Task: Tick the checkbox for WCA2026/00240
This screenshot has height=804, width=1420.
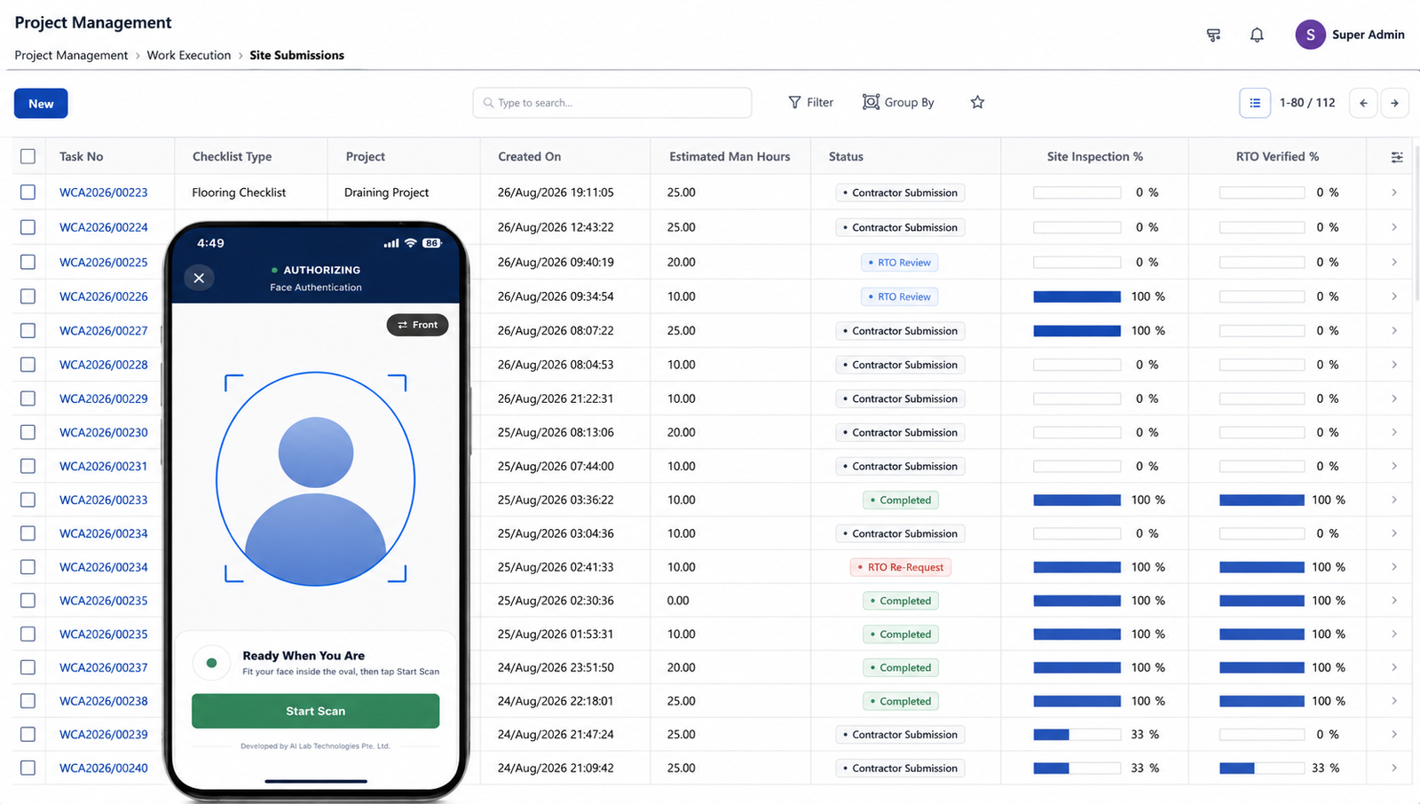Action: (x=28, y=768)
